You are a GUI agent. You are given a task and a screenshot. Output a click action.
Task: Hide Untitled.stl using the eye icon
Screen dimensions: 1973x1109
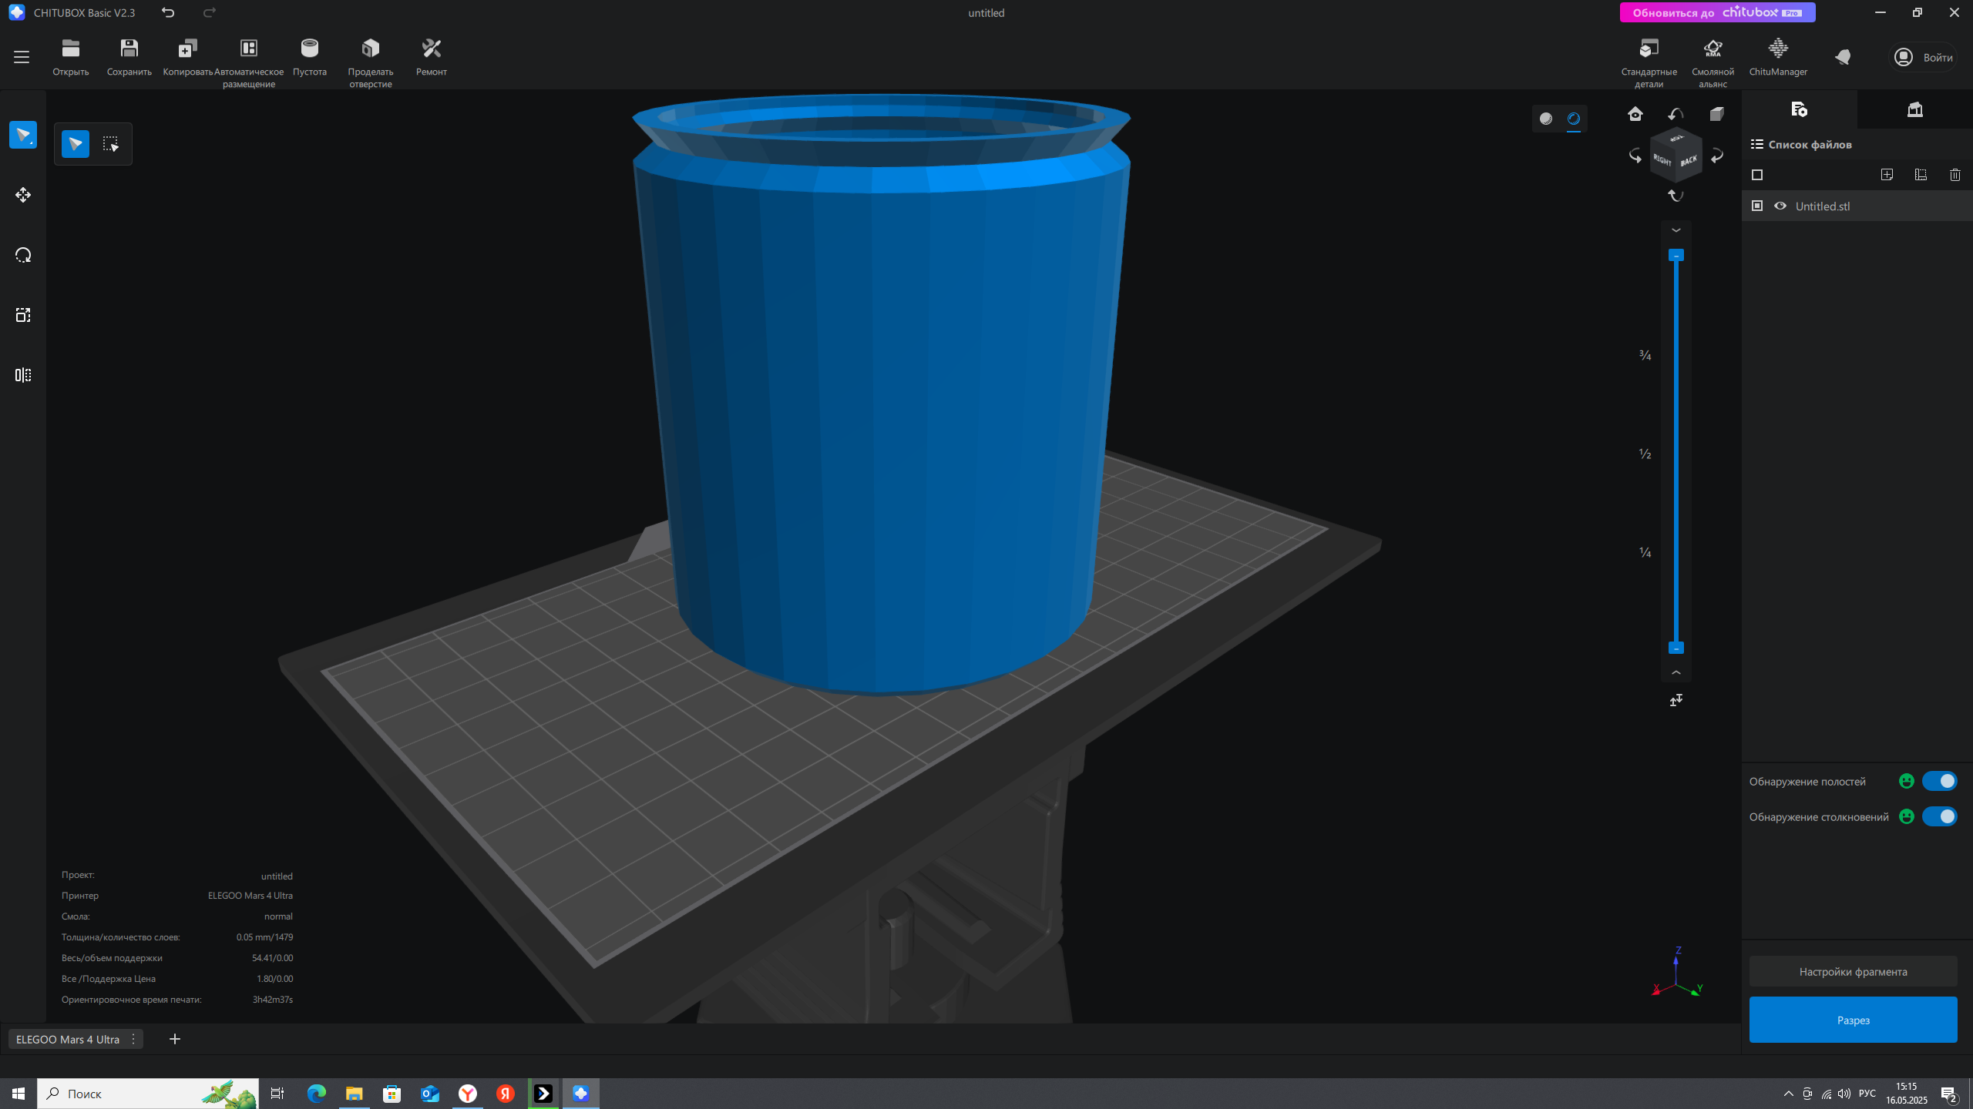(x=1780, y=206)
